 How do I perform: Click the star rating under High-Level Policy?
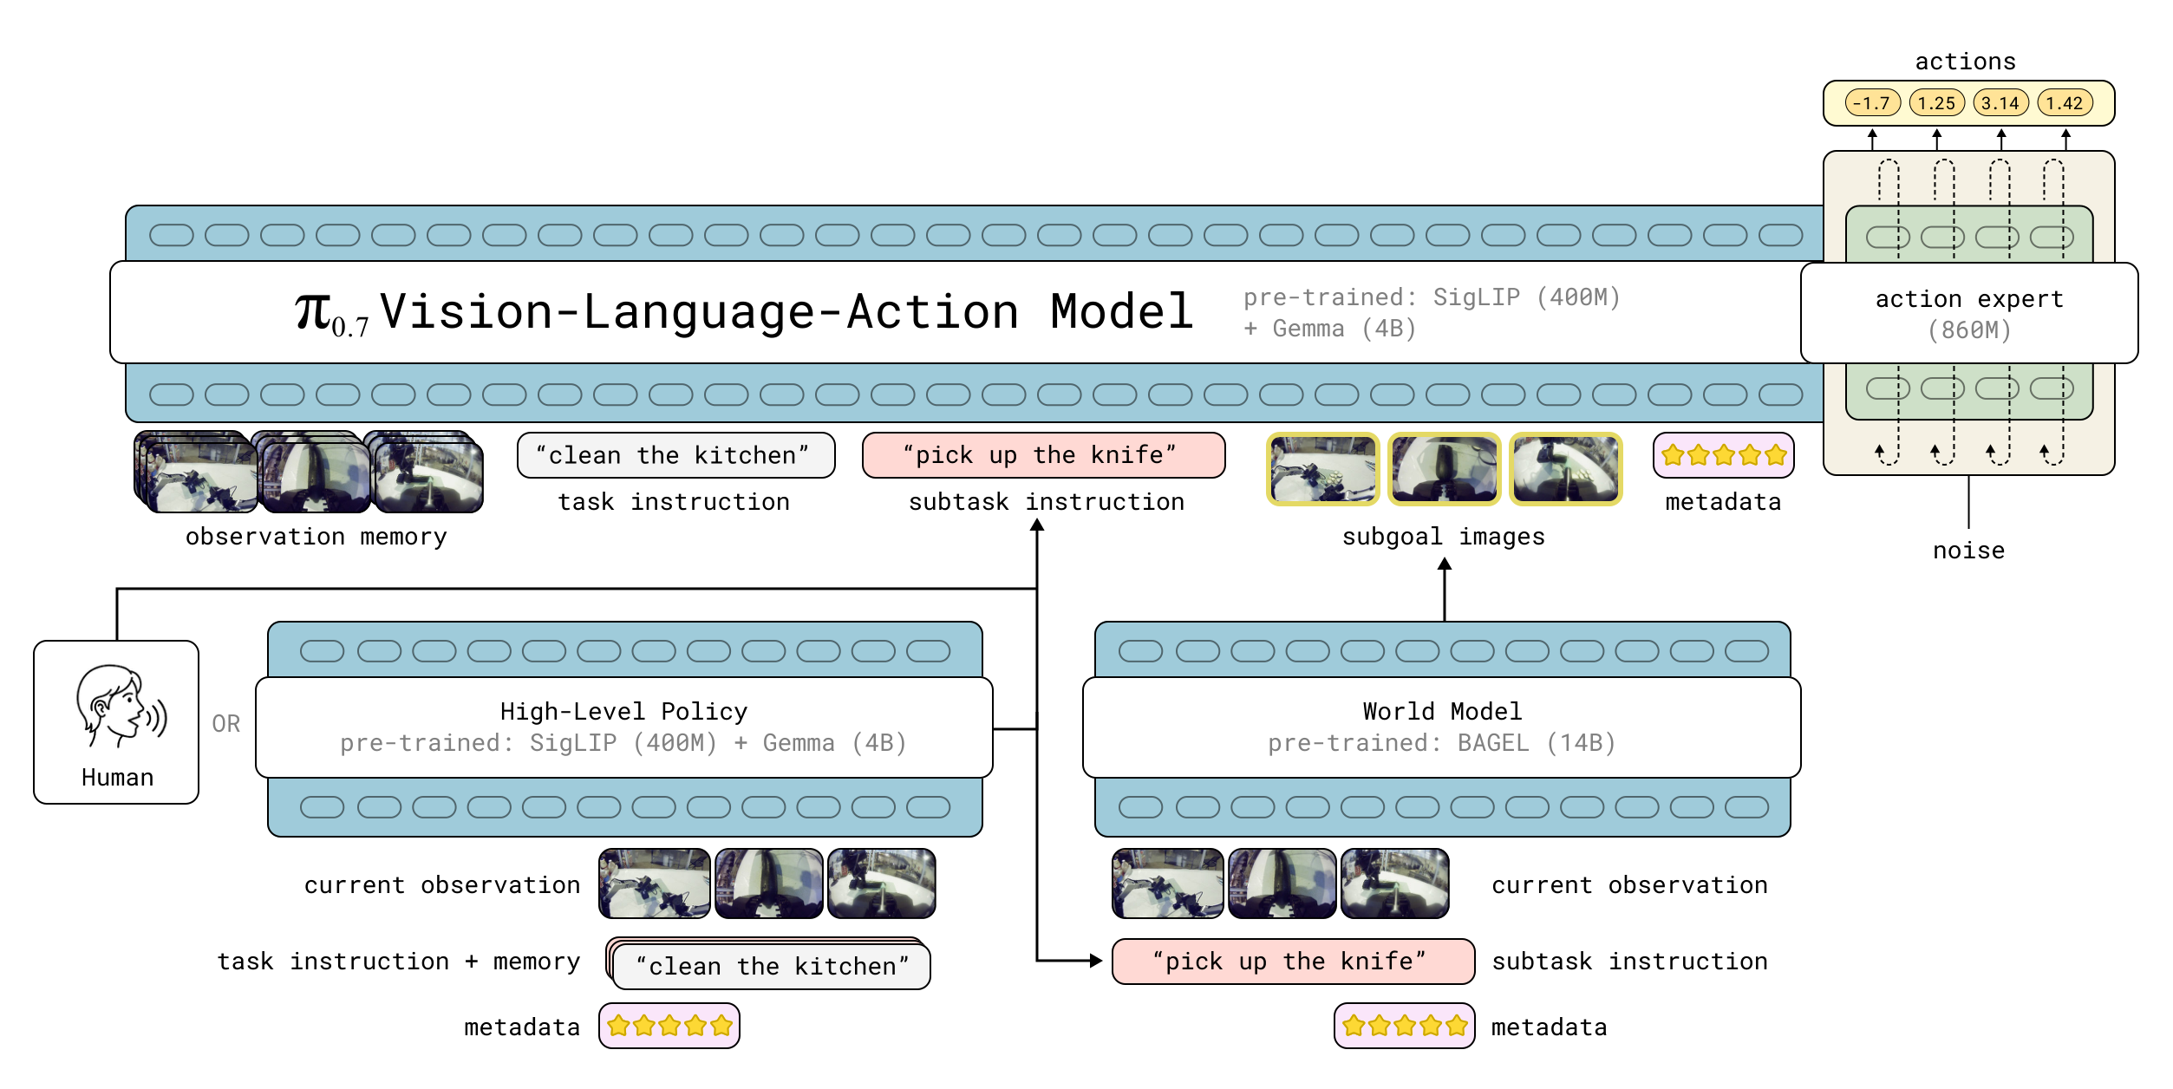[669, 1026]
